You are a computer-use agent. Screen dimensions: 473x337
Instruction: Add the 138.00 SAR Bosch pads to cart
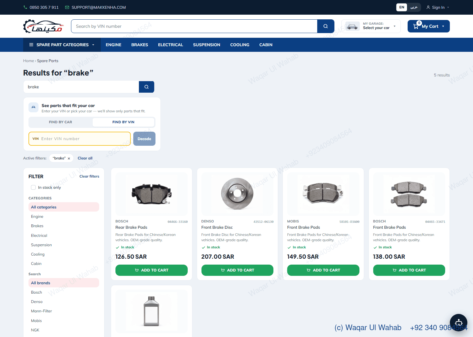pos(409,270)
